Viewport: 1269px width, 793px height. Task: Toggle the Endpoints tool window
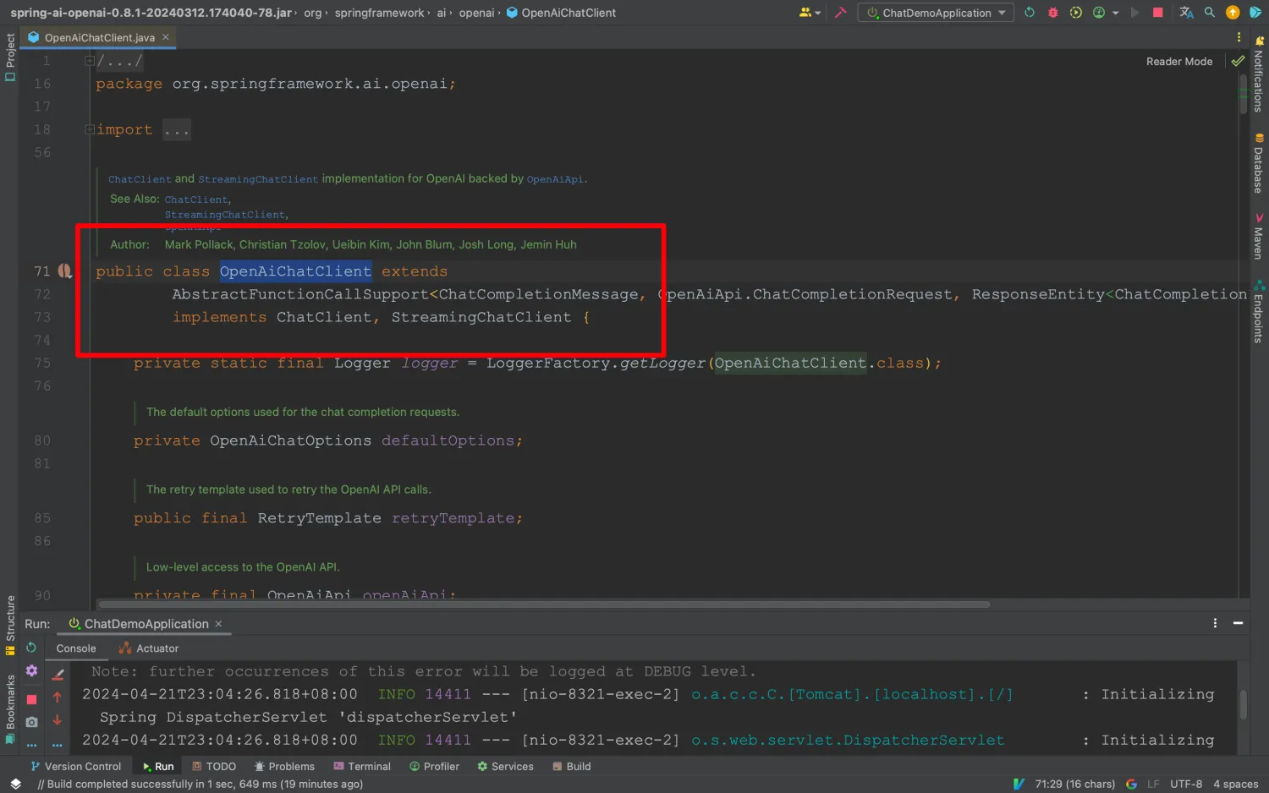tap(1259, 311)
